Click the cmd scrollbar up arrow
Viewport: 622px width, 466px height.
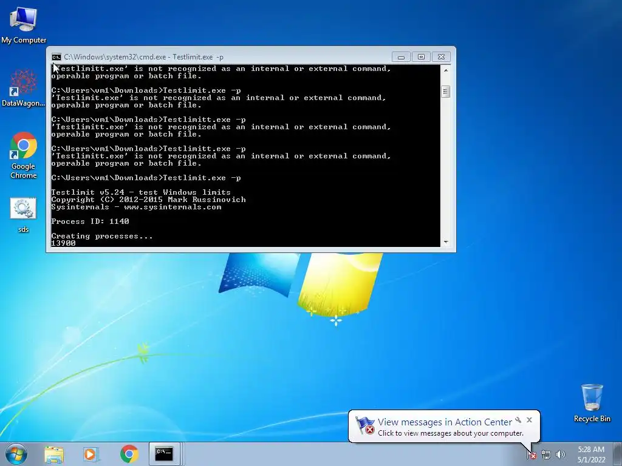click(446, 70)
